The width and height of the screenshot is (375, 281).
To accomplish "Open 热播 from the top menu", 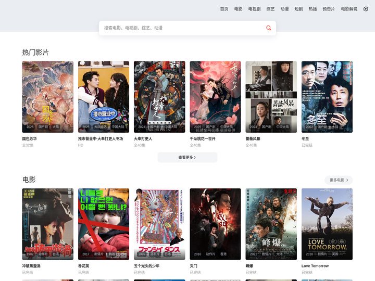I will pyautogui.click(x=312, y=9).
